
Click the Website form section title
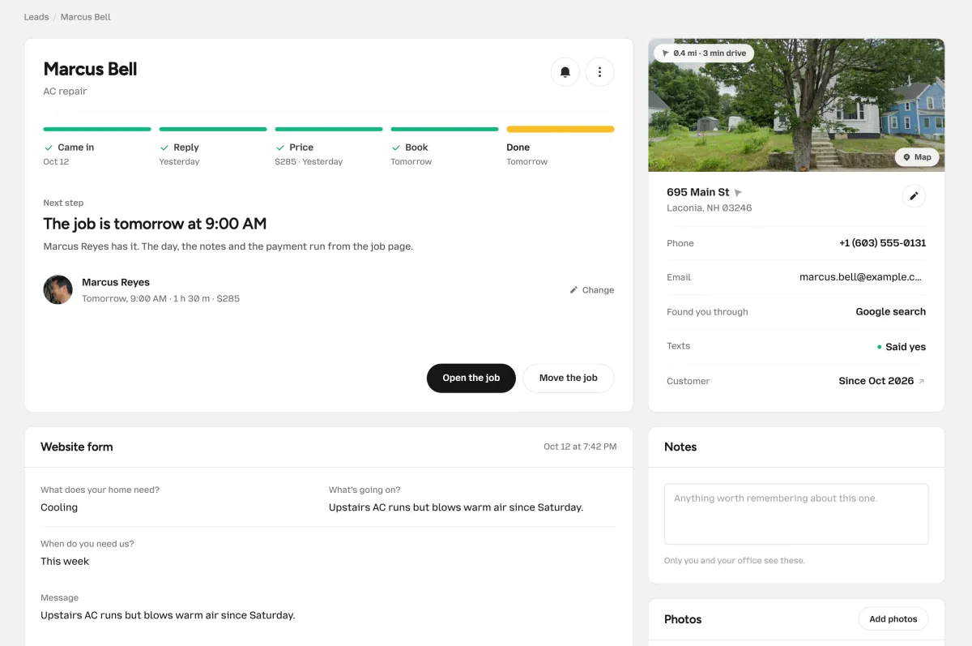[x=77, y=447]
